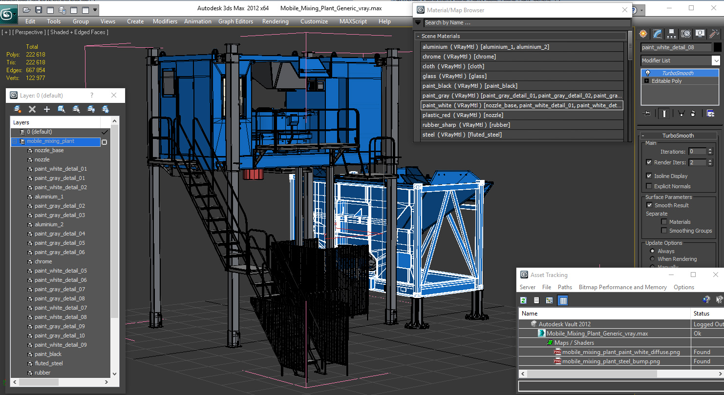
Task: Click Freeze/Unfreeze All Layers icon
Action: pyautogui.click(x=105, y=109)
